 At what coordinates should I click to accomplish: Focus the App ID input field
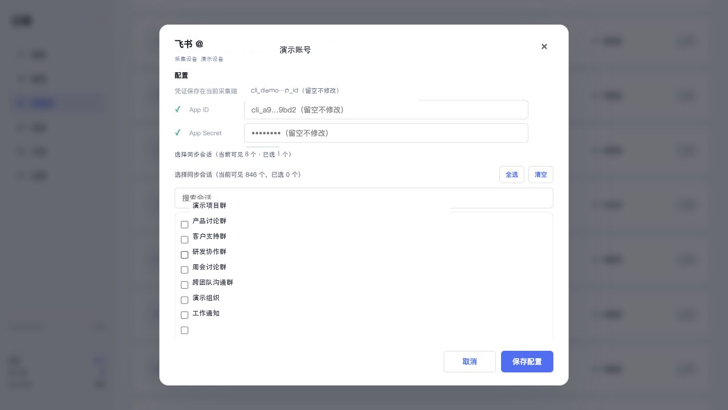click(x=386, y=110)
